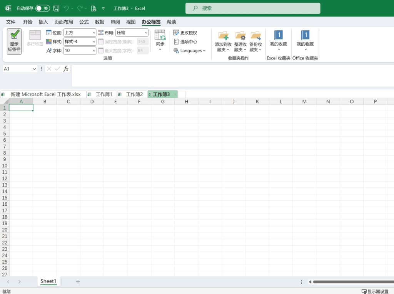
Task: Click the formula confirm checkmark icon
Action: [x=57, y=69]
